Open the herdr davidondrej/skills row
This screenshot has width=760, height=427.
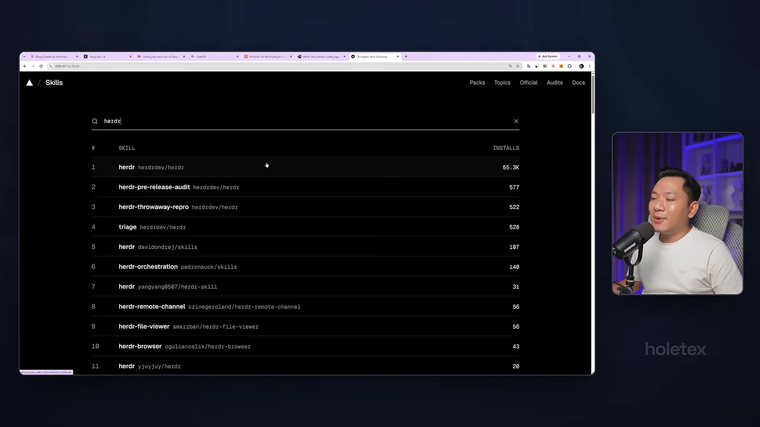point(305,247)
